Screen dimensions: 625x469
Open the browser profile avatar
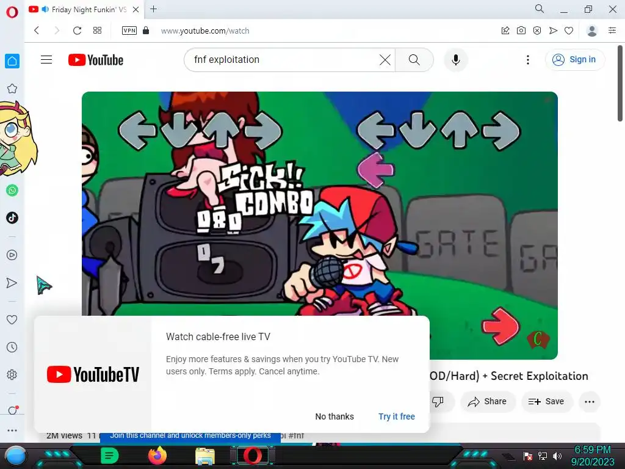(592, 31)
